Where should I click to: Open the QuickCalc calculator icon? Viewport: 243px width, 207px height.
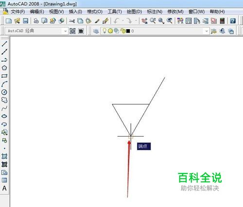tap(222, 21)
